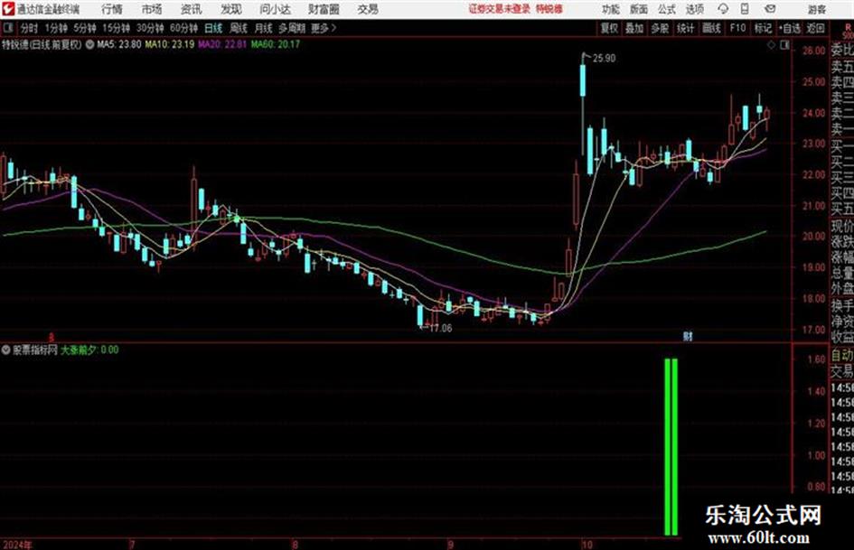
Task: Click the 证券交易未登录 login notice
Action: 500,9
